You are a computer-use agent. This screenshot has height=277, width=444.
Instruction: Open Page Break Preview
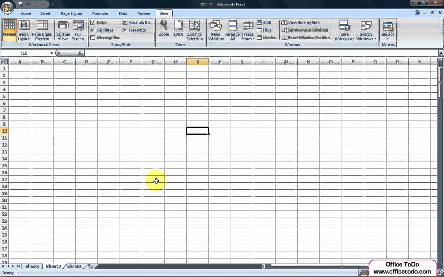pos(42,30)
